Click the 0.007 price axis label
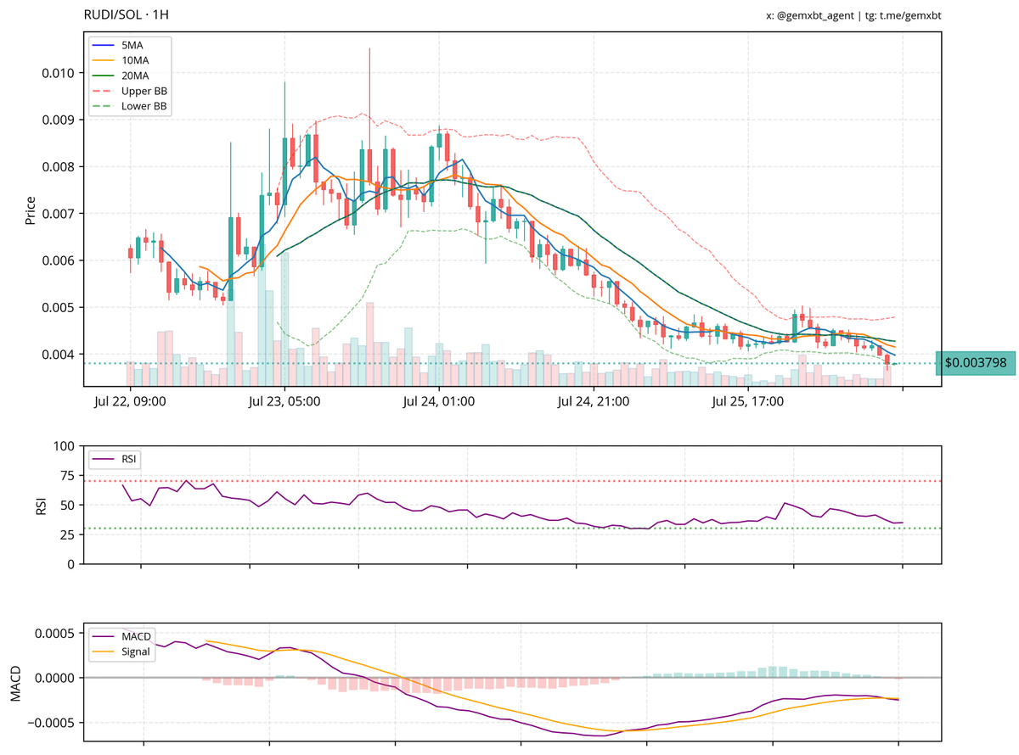The width and height of the screenshot is (1019, 755). (57, 213)
